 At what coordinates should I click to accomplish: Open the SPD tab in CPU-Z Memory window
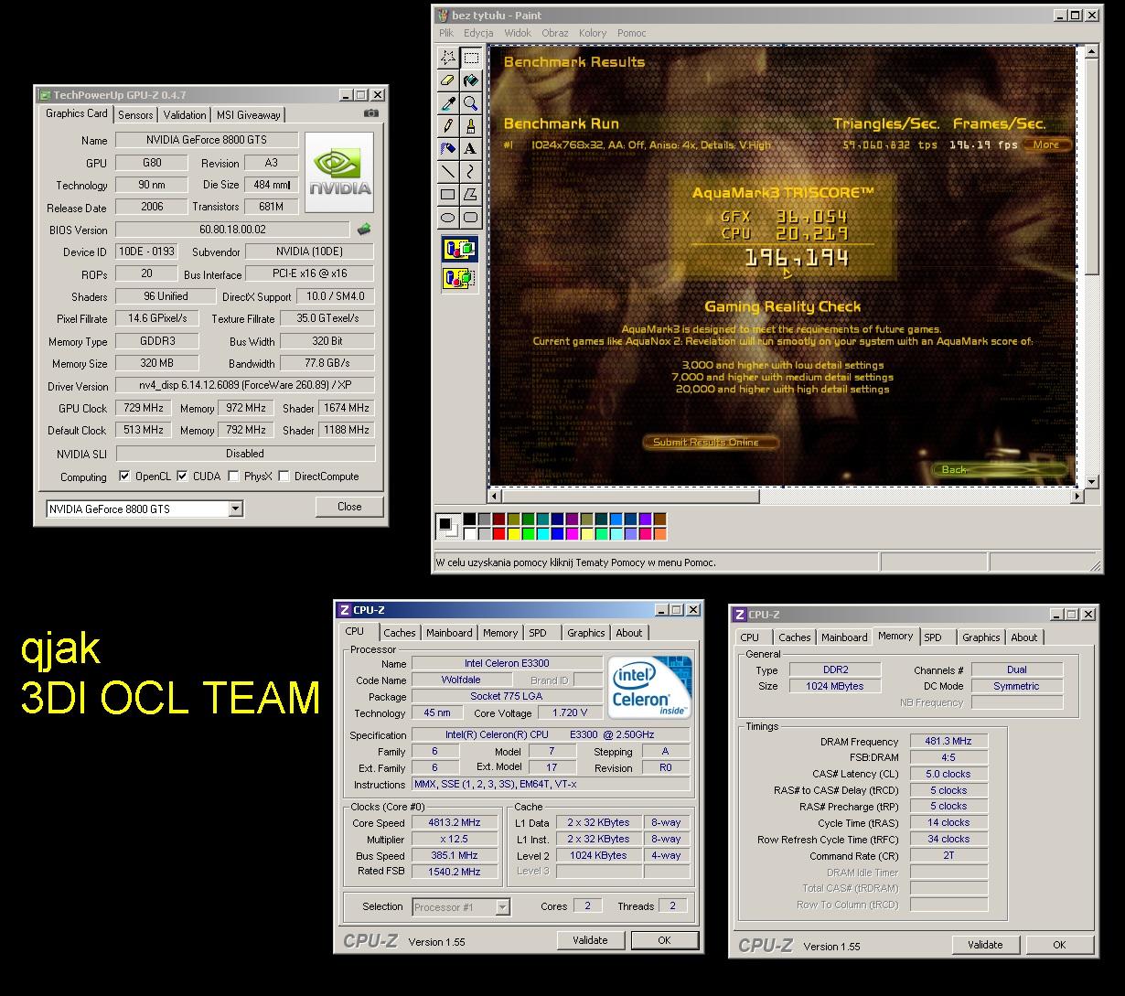click(932, 637)
